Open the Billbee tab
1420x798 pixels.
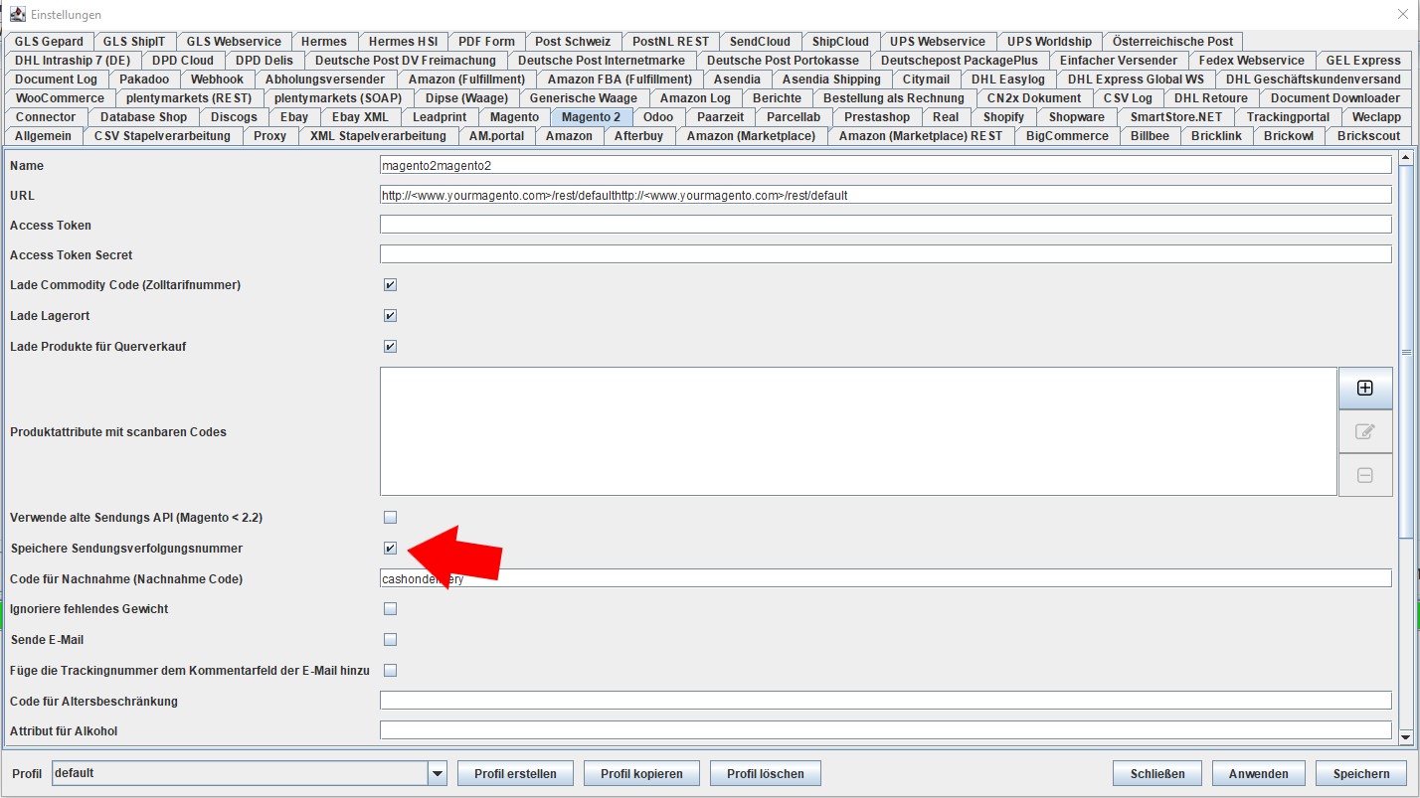[x=1150, y=136]
